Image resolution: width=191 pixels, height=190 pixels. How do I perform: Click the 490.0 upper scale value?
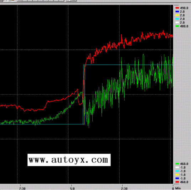184,8
